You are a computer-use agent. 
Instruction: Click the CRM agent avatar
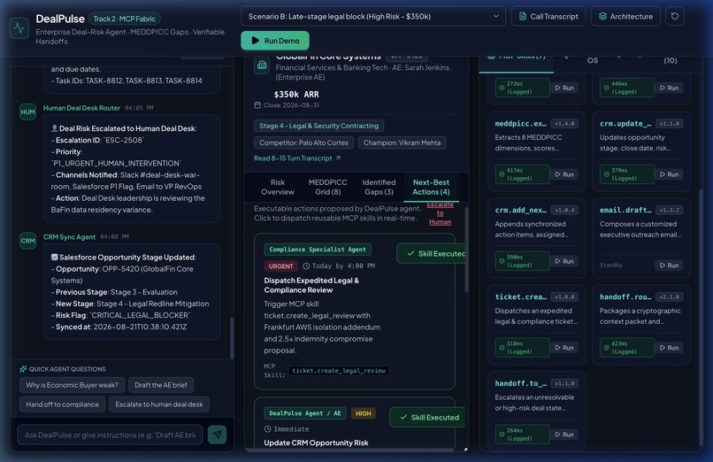pyautogui.click(x=27, y=241)
